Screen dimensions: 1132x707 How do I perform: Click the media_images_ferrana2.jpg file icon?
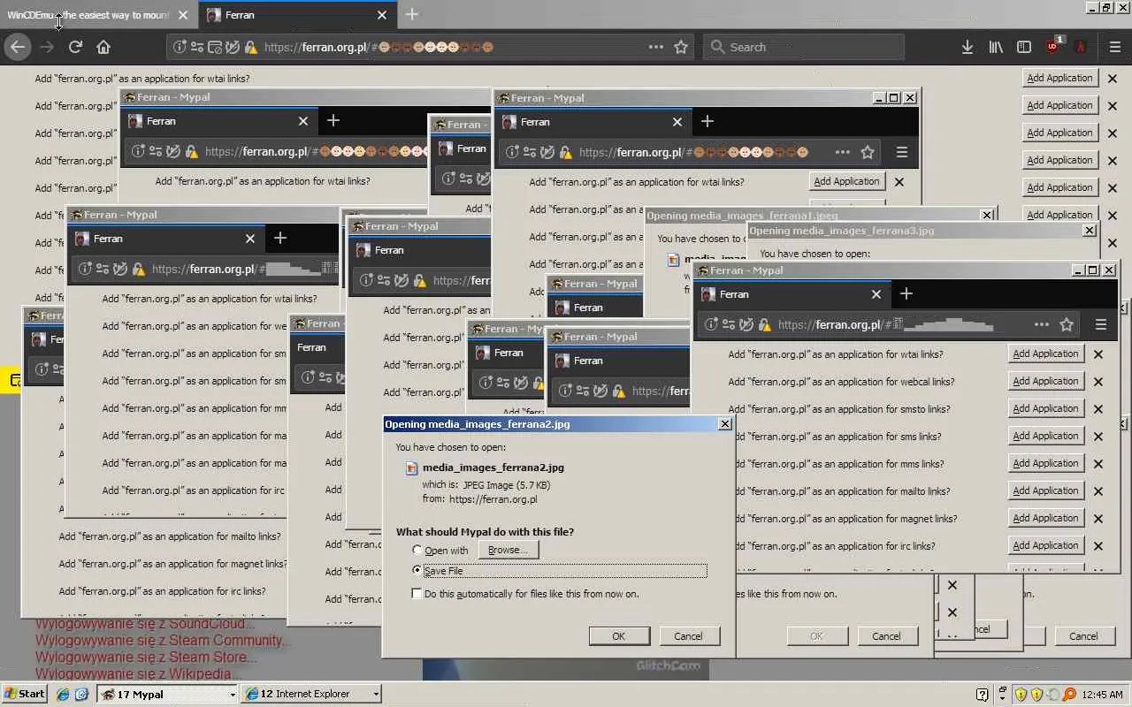coord(411,468)
